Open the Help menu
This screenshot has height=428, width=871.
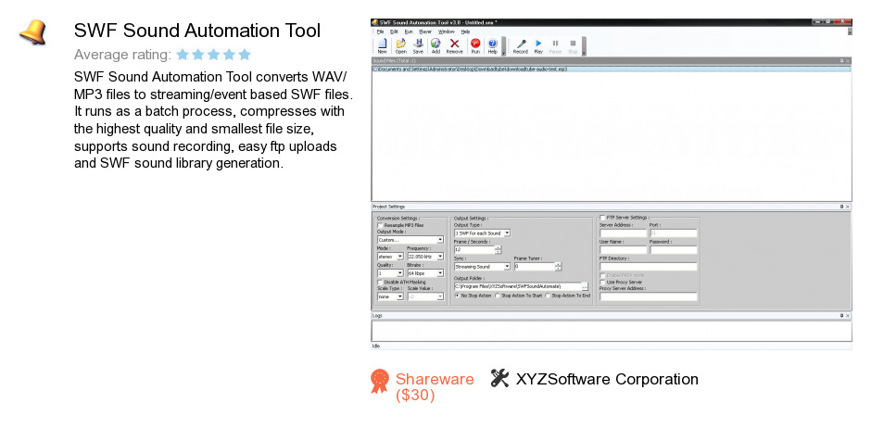pos(465,31)
